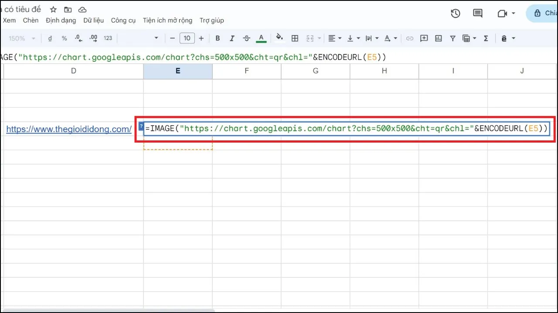
Task: Apply percent format
Action: coord(64,38)
